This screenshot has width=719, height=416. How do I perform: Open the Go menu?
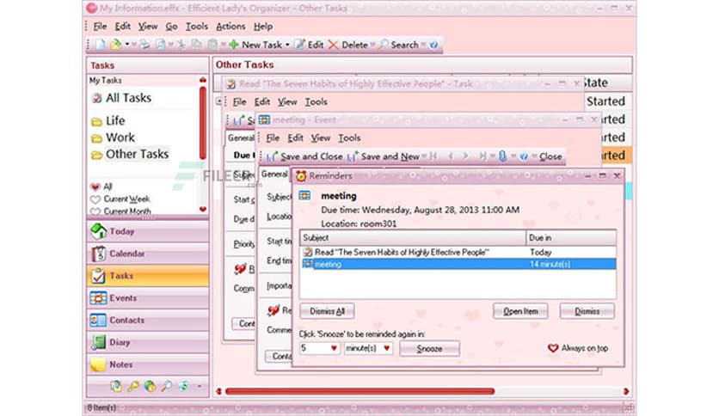[171, 26]
